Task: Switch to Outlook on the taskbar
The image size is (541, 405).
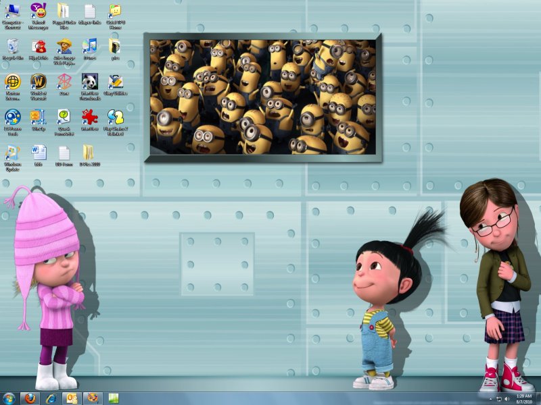Action: [x=72, y=398]
